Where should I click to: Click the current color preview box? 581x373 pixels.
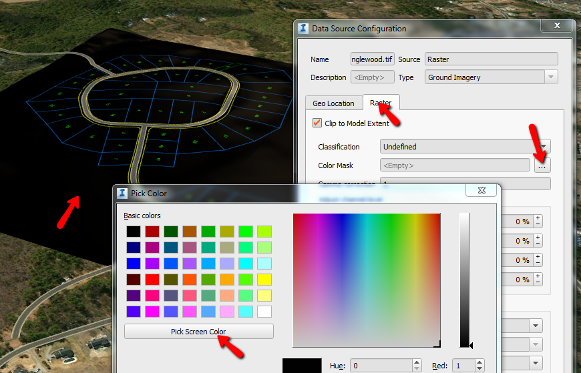pyautogui.click(x=302, y=366)
